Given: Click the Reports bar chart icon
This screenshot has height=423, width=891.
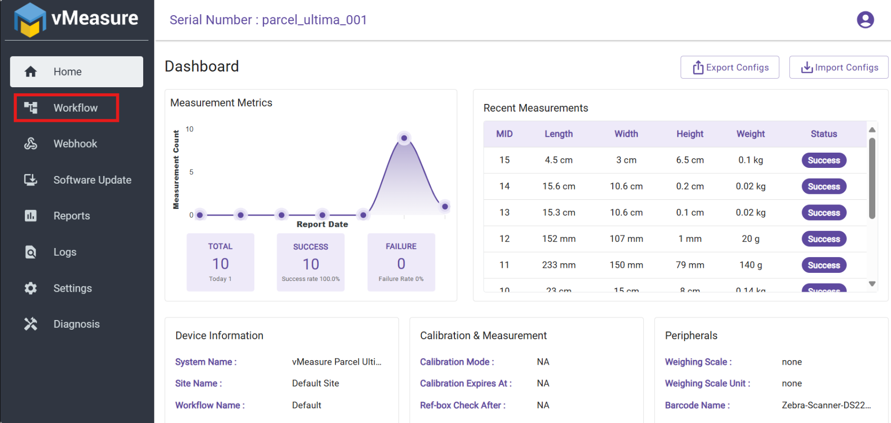Looking at the screenshot, I should [30, 216].
